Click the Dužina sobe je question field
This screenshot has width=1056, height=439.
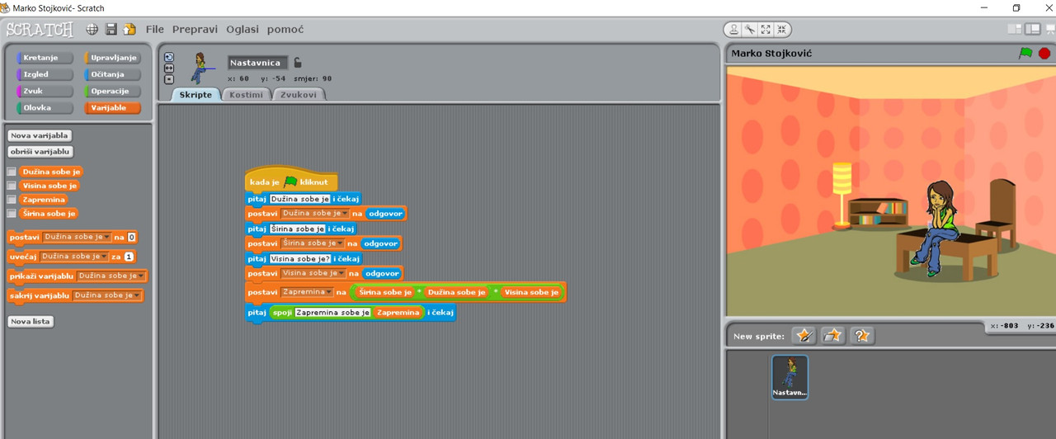300,199
